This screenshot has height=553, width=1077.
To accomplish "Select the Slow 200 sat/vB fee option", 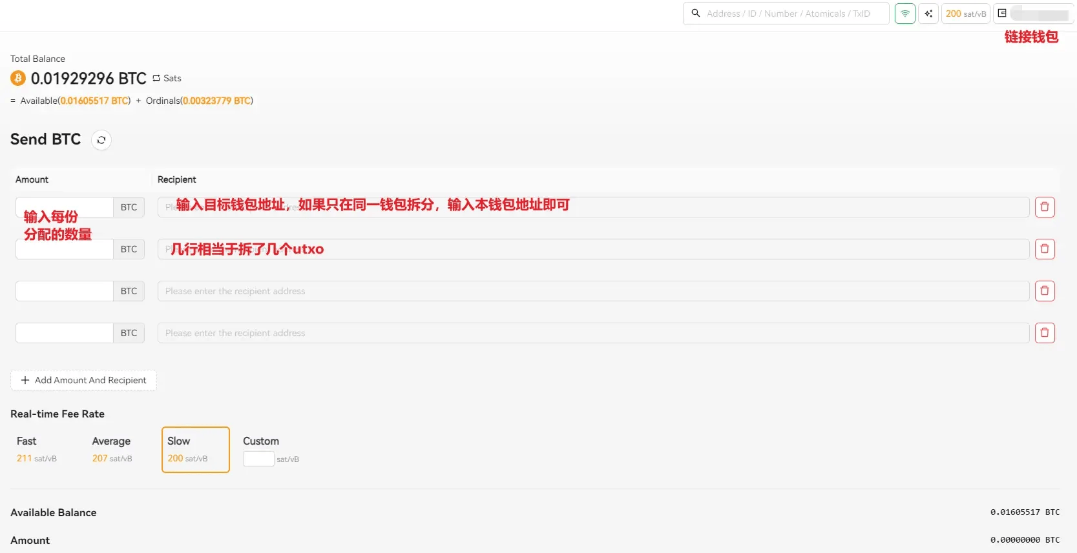I will tap(195, 449).
